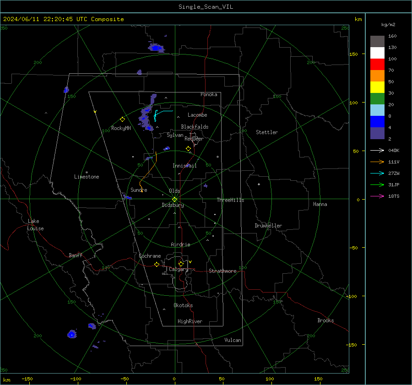This screenshot has height=385, width=412.
Task: Pick the light blue 8–20 swatch
Action: [377, 110]
